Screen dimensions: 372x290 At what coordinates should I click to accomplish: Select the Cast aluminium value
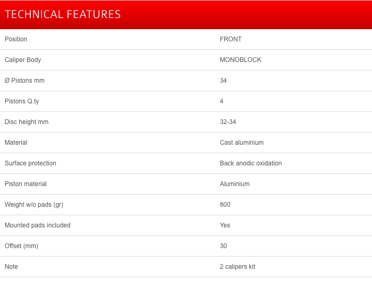tap(242, 143)
